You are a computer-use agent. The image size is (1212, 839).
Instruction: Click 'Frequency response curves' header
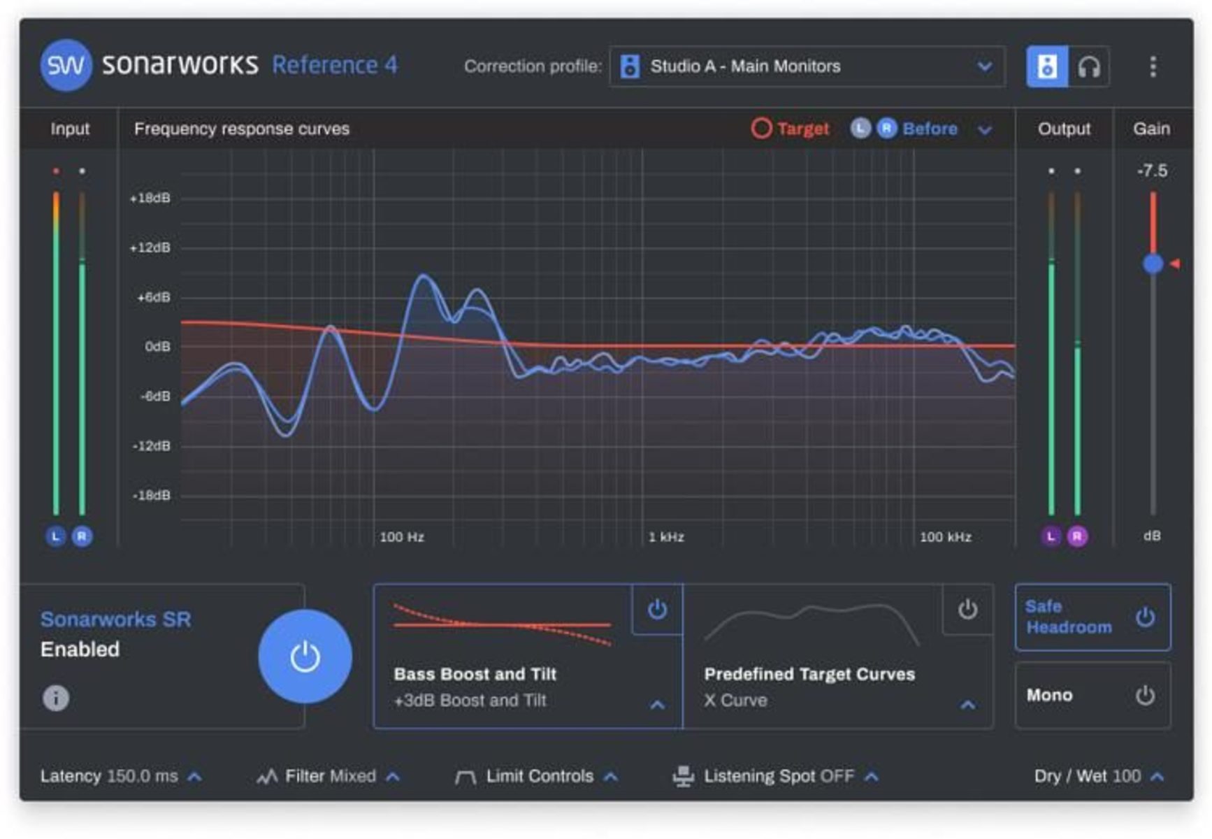point(242,129)
